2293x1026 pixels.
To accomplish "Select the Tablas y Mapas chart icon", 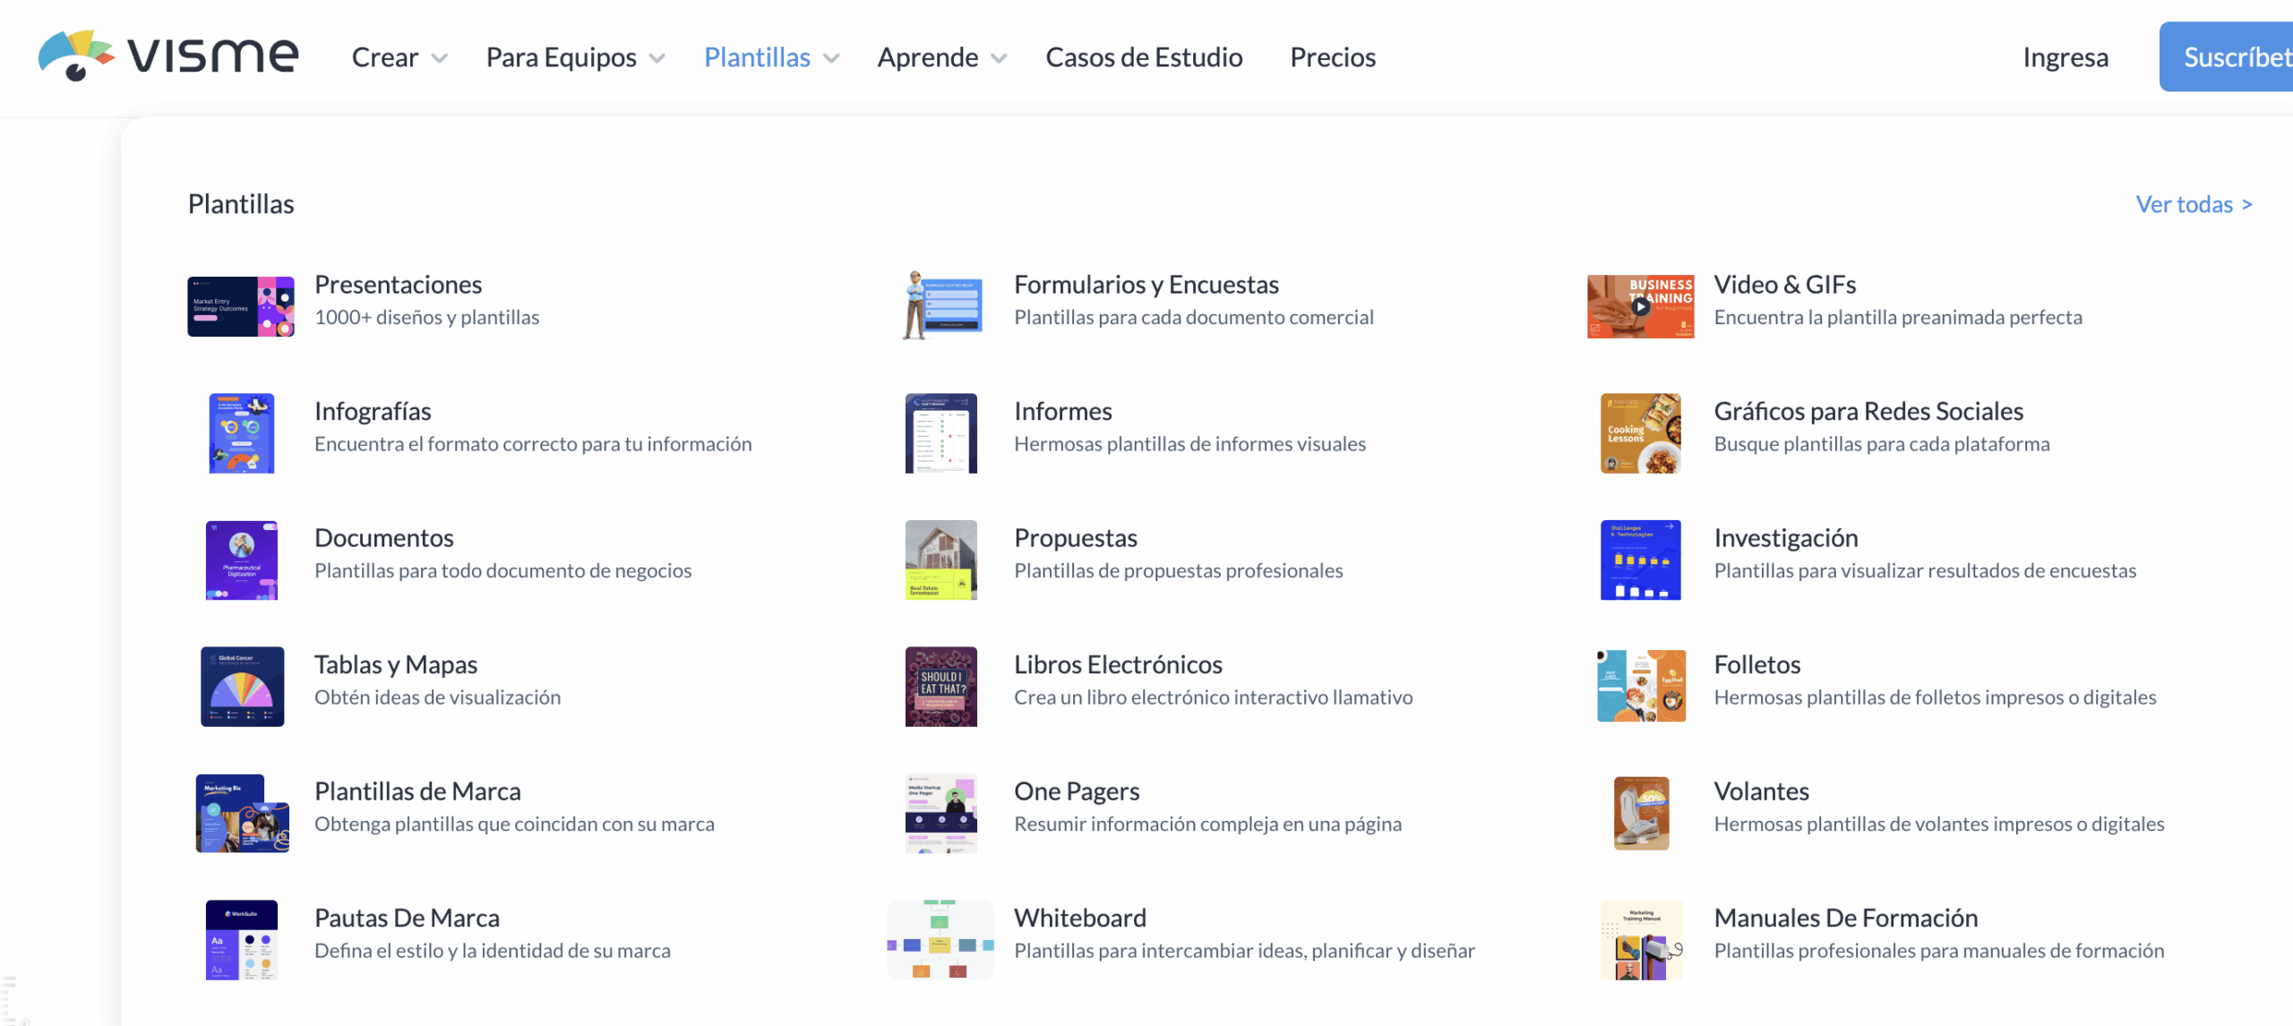I will 242,687.
